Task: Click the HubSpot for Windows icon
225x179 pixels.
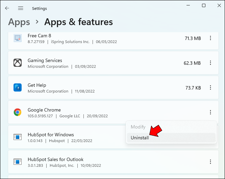Action: (18, 137)
